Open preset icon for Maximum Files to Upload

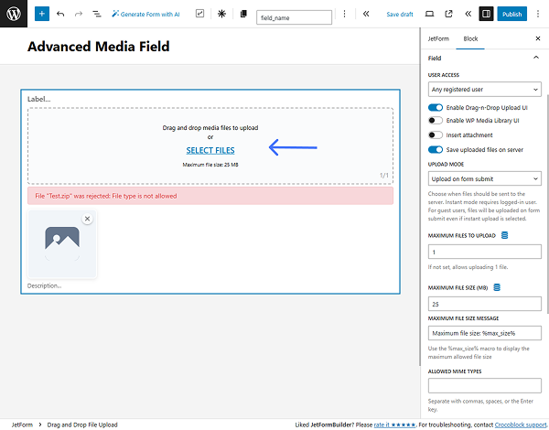click(504, 235)
